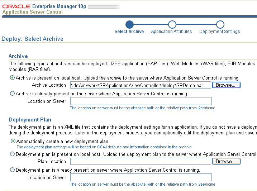Click the 'Plan Location' label
Screen dimensions: 257x191
click(52, 162)
